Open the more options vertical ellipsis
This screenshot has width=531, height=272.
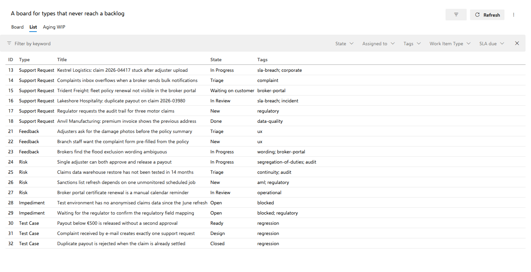pos(514,15)
